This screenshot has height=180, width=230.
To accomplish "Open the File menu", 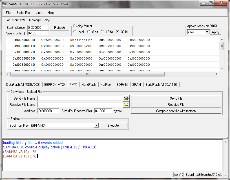I will 8,13.
